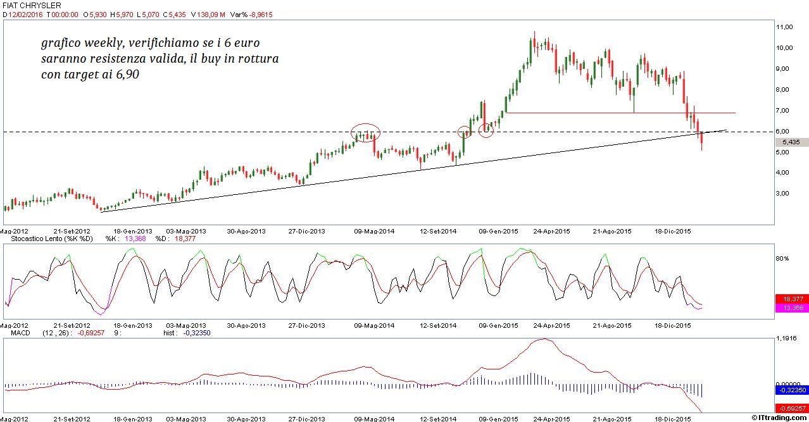Click the large red ellipse near May 2014
Image resolution: width=809 pixels, height=422 pixels.
[366, 132]
